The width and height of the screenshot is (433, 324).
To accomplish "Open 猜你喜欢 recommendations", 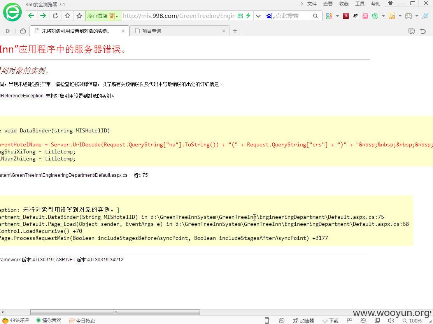I will click(x=49, y=320).
